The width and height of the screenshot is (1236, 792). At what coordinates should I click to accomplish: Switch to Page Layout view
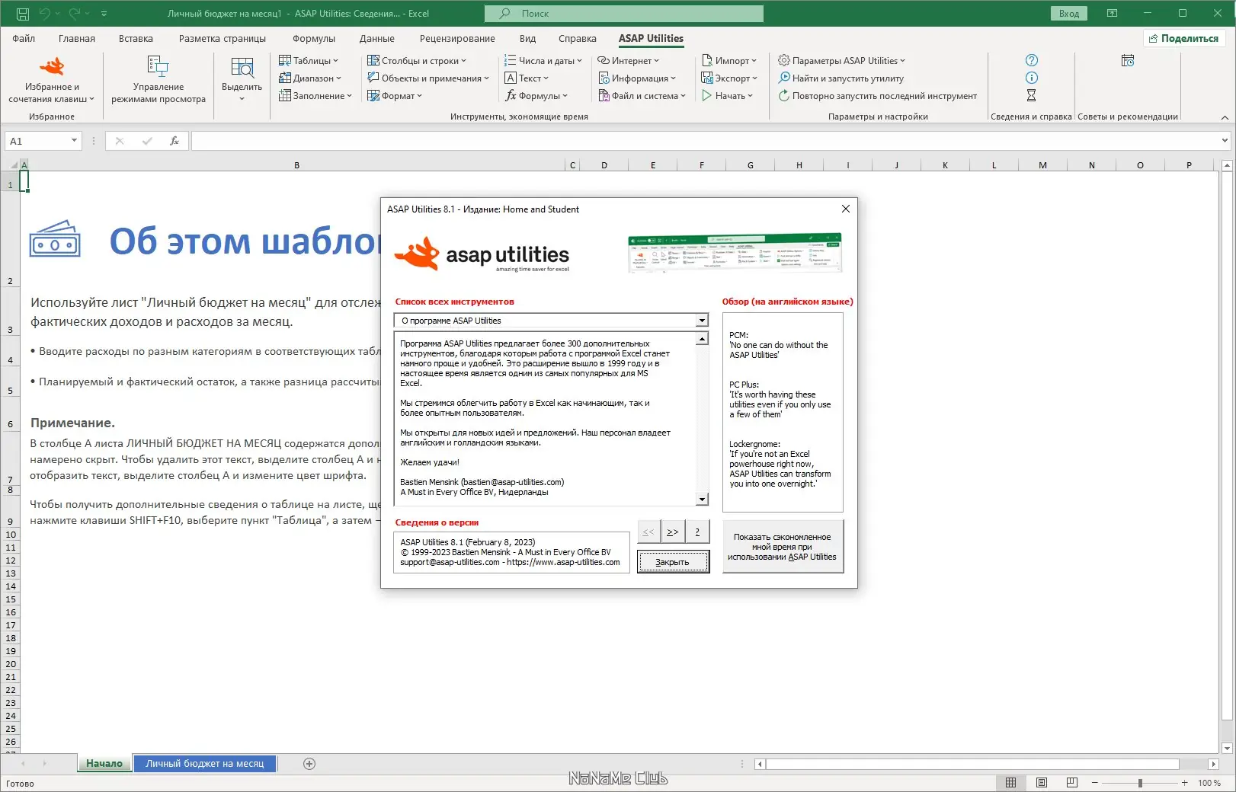pyautogui.click(x=1042, y=783)
